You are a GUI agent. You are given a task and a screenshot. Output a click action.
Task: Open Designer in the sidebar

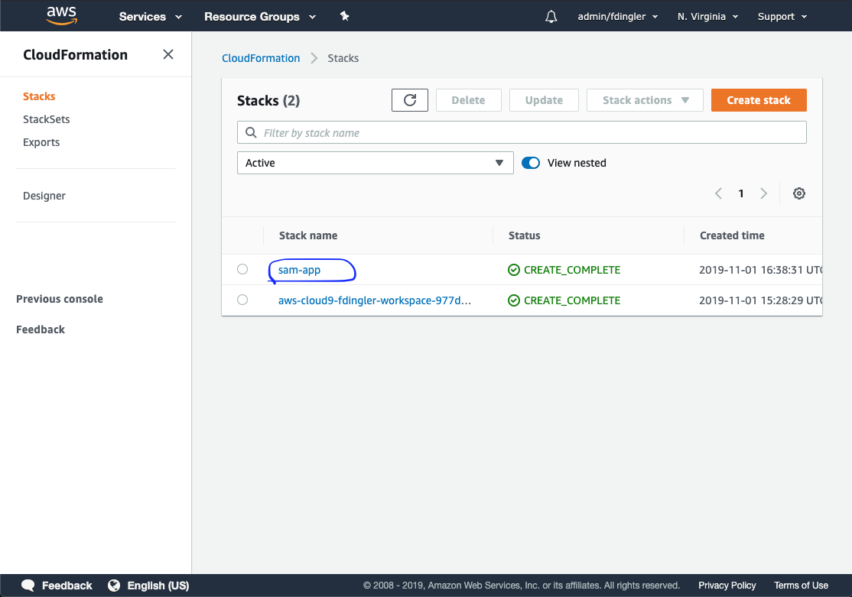coord(44,196)
